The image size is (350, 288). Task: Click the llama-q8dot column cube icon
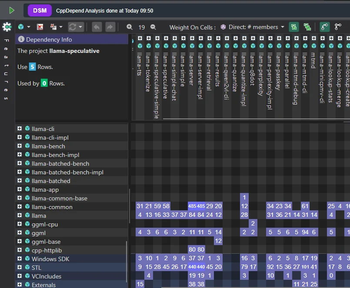click(253, 46)
